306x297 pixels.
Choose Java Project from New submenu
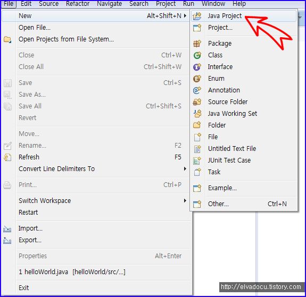click(244, 16)
